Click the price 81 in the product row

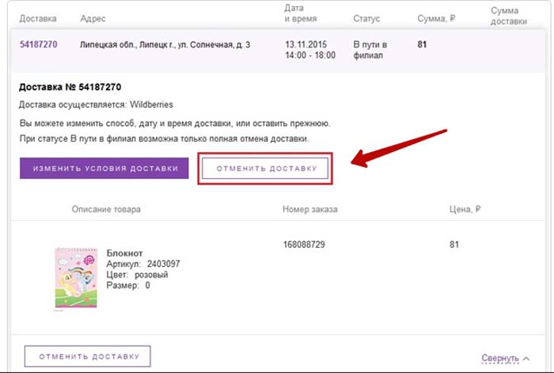pyautogui.click(x=454, y=244)
